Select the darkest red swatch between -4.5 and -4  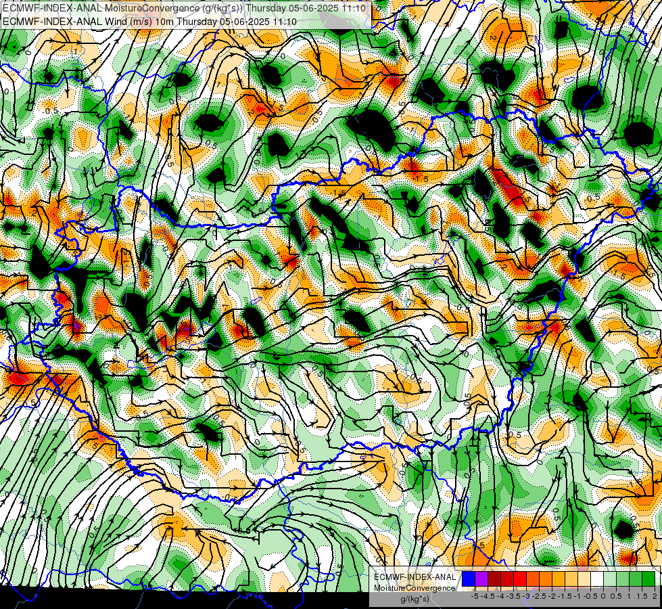pyautogui.click(x=494, y=579)
